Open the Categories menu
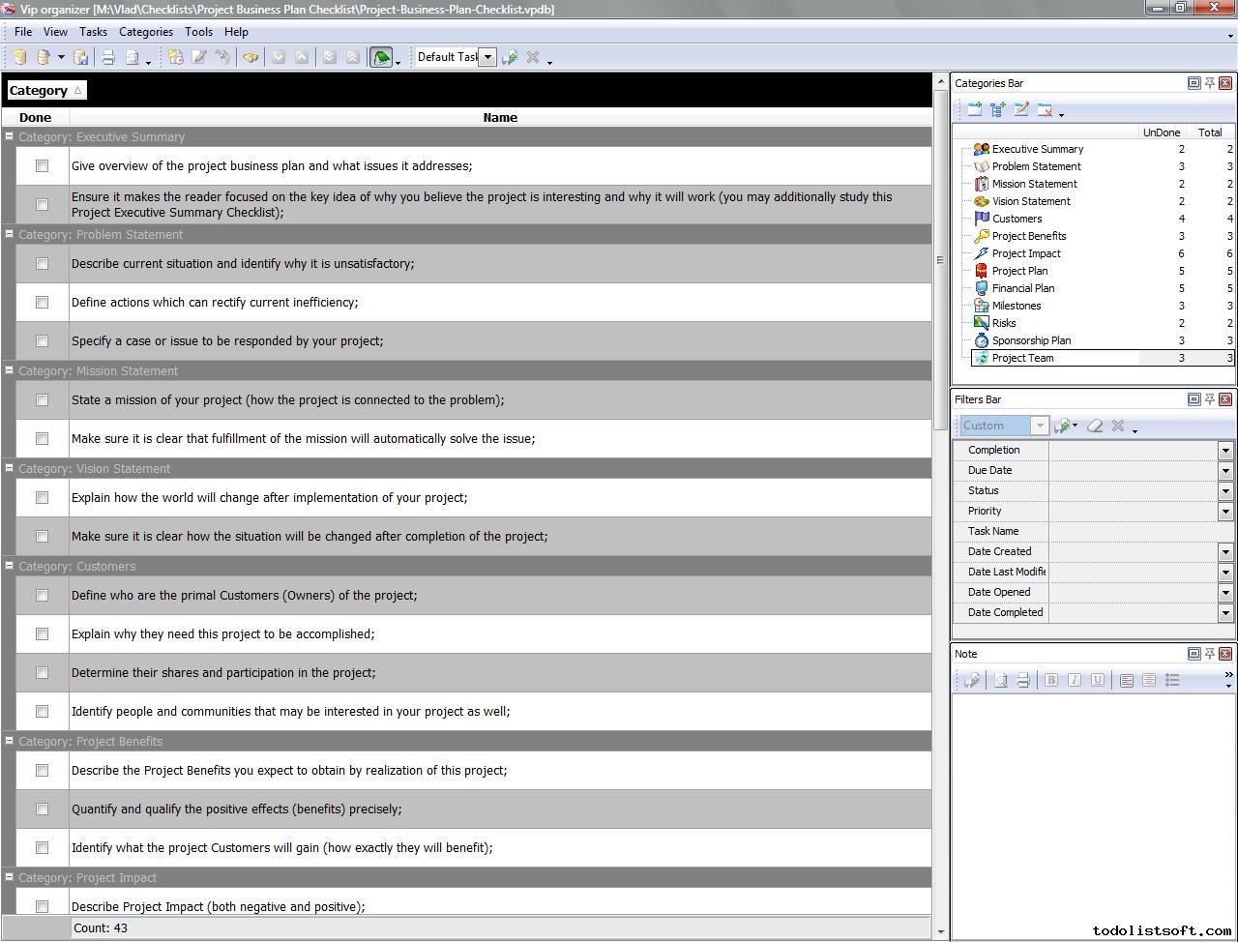Screen dimensions: 1238x942 [x=145, y=32]
